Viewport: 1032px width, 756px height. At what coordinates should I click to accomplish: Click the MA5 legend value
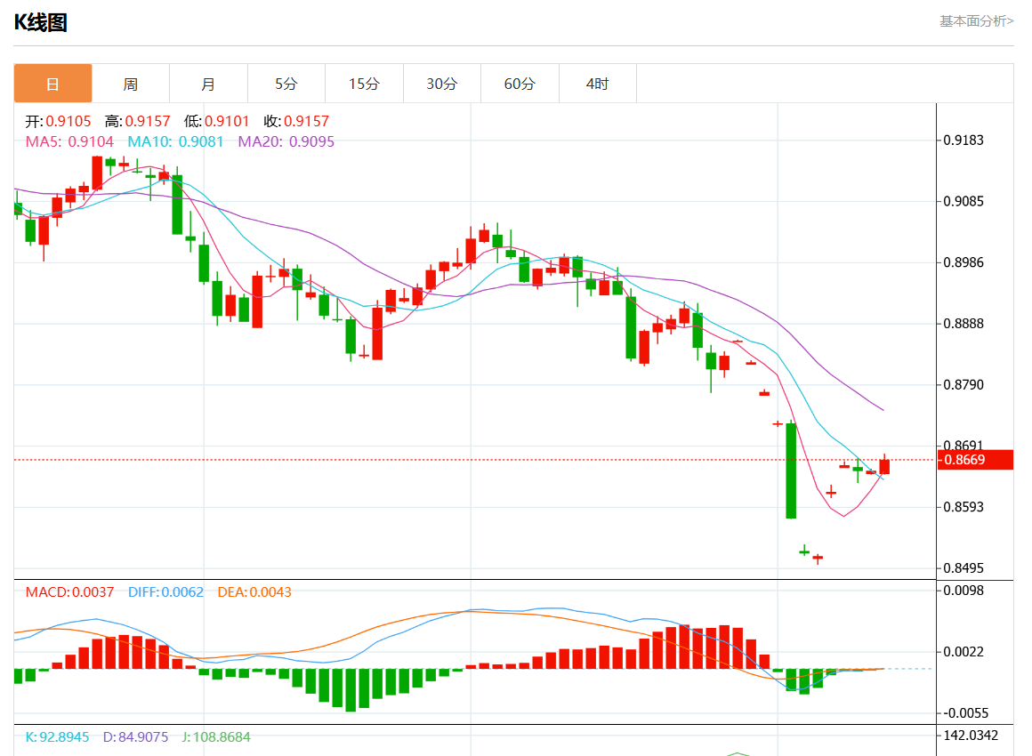[69, 141]
